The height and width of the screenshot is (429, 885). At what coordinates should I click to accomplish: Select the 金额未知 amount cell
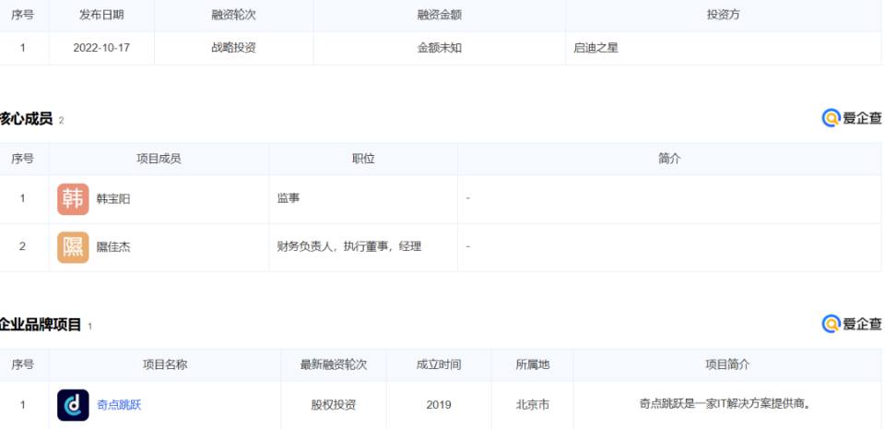coord(439,48)
